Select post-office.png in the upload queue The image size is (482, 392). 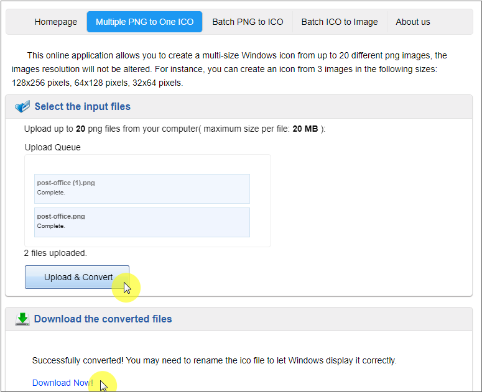[61, 216]
